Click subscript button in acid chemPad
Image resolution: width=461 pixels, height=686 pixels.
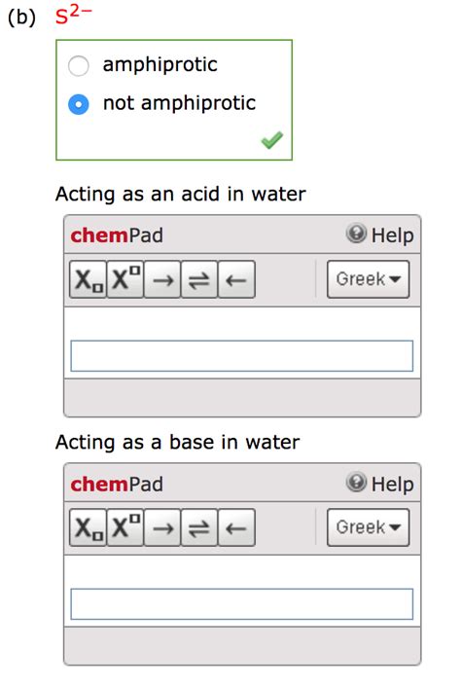[x=88, y=279]
